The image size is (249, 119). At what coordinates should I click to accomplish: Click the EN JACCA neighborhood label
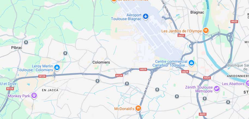(x=50, y=90)
